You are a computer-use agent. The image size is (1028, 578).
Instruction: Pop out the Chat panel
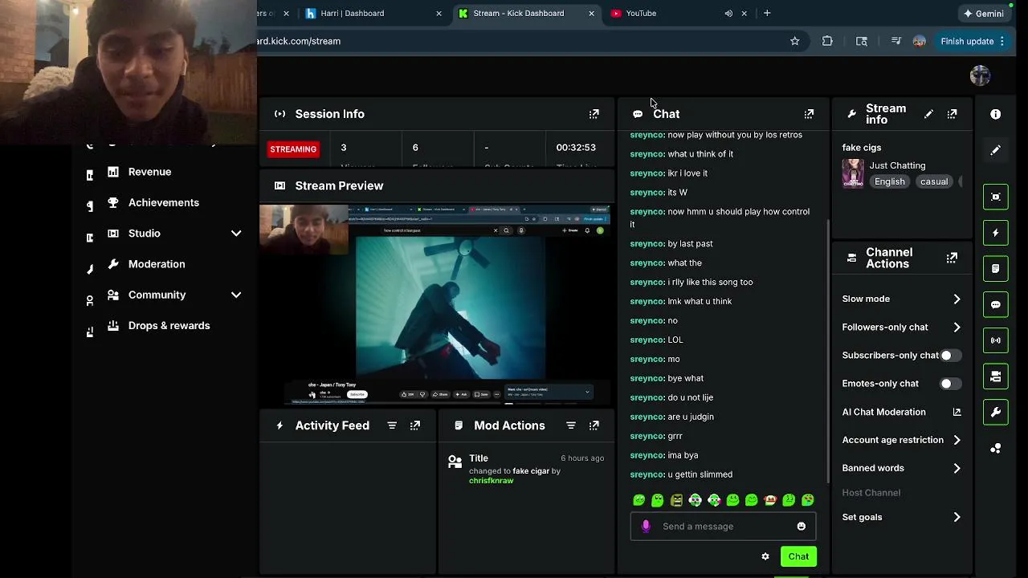tap(809, 114)
